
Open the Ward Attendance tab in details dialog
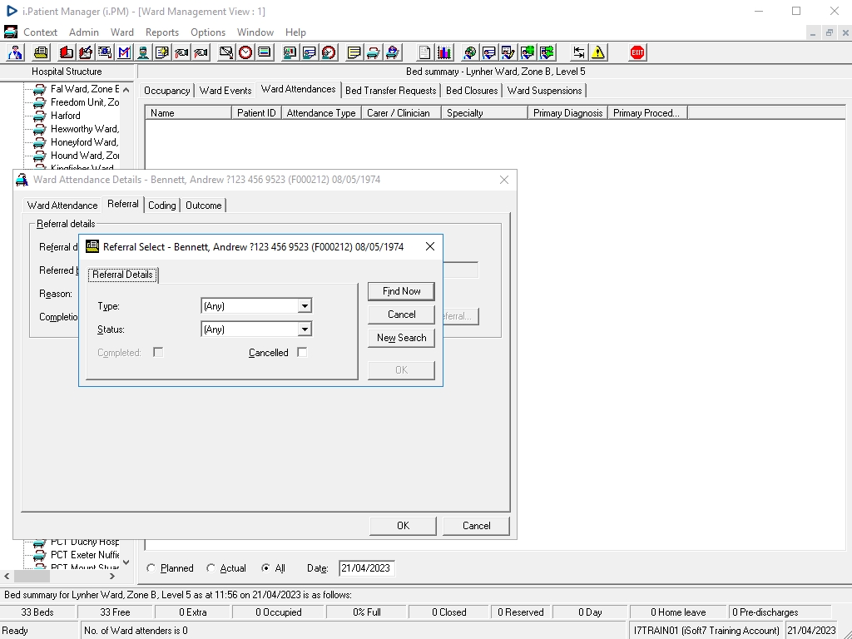pyautogui.click(x=62, y=206)
